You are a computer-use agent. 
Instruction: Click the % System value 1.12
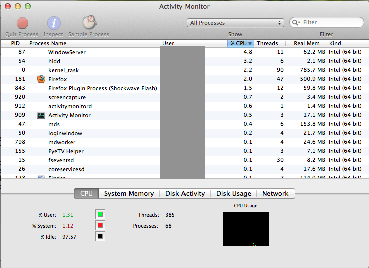coord(68,226)
